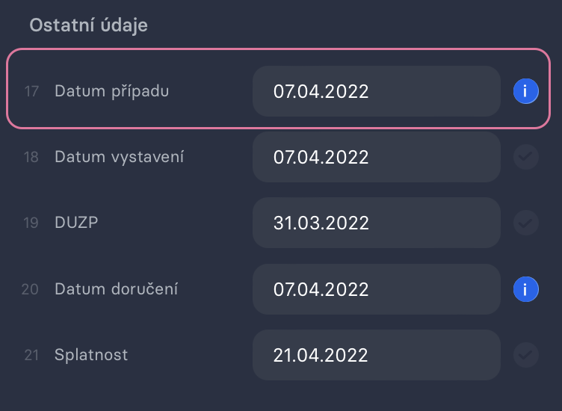The image size is (562, 411).
Task: Click the Splatnost field showing 21.04.2022
Action: [x=377, y=355]
